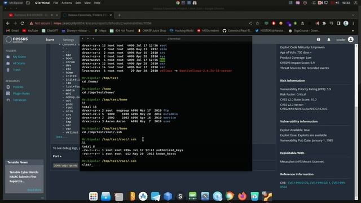The width and height of the screenshot is (361, 203).
Task: Click the 2049 / udp / rpc-nfs port tag
Action: click(65, 165)
